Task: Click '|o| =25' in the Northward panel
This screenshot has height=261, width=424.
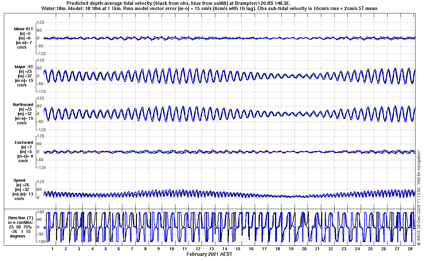Action: point(25,109)
